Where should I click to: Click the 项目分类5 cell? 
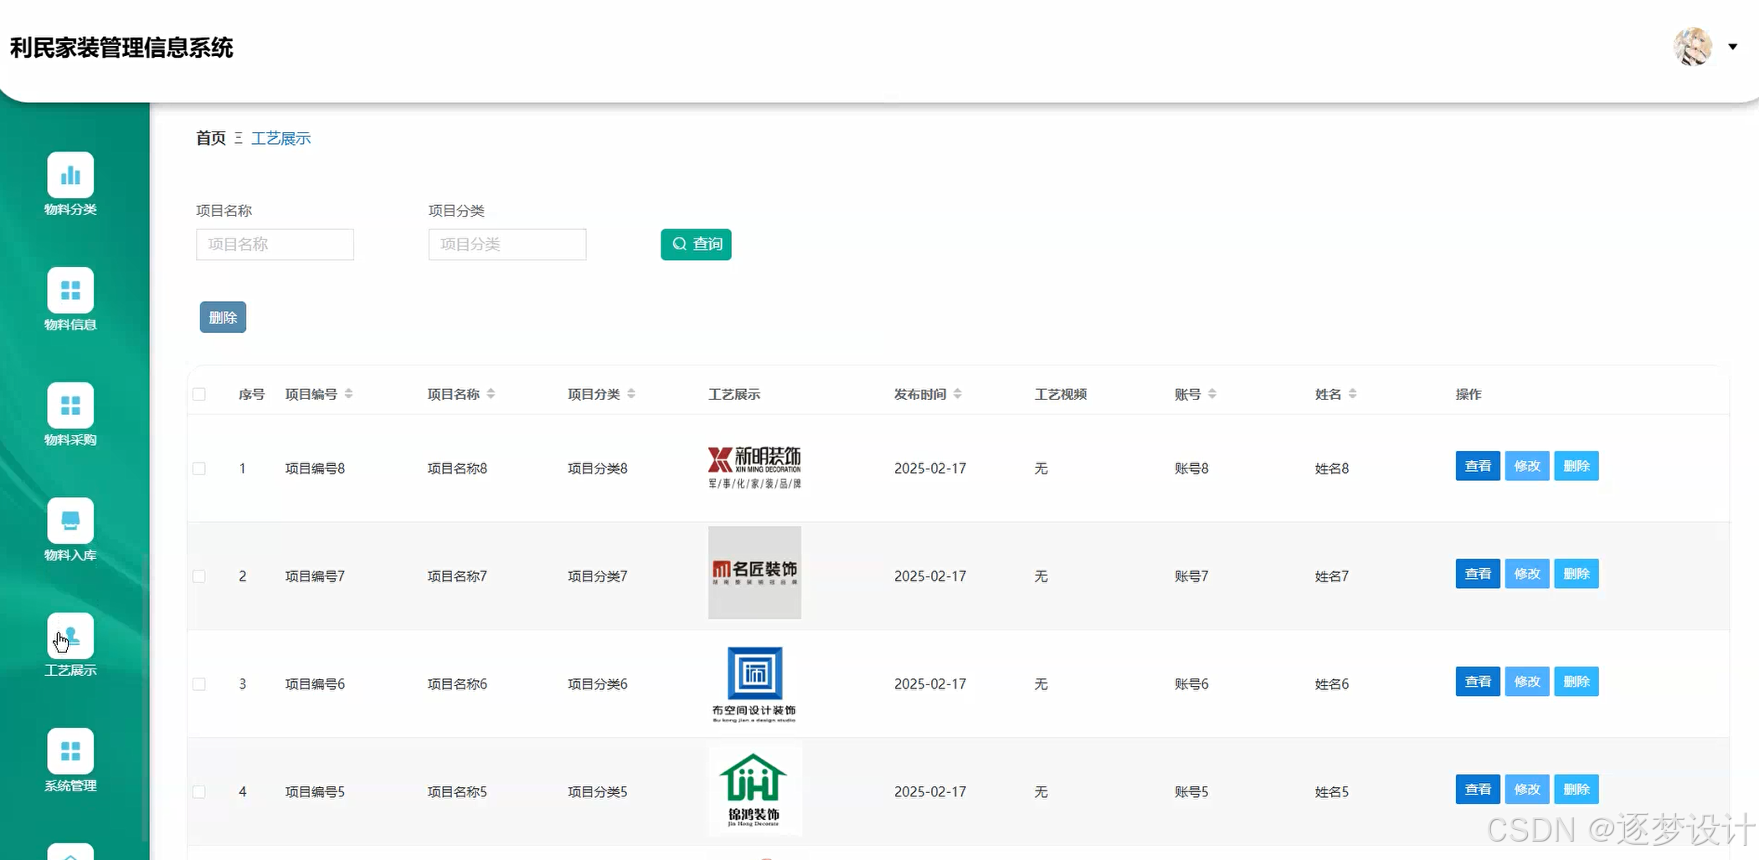[x=598, y=792]
